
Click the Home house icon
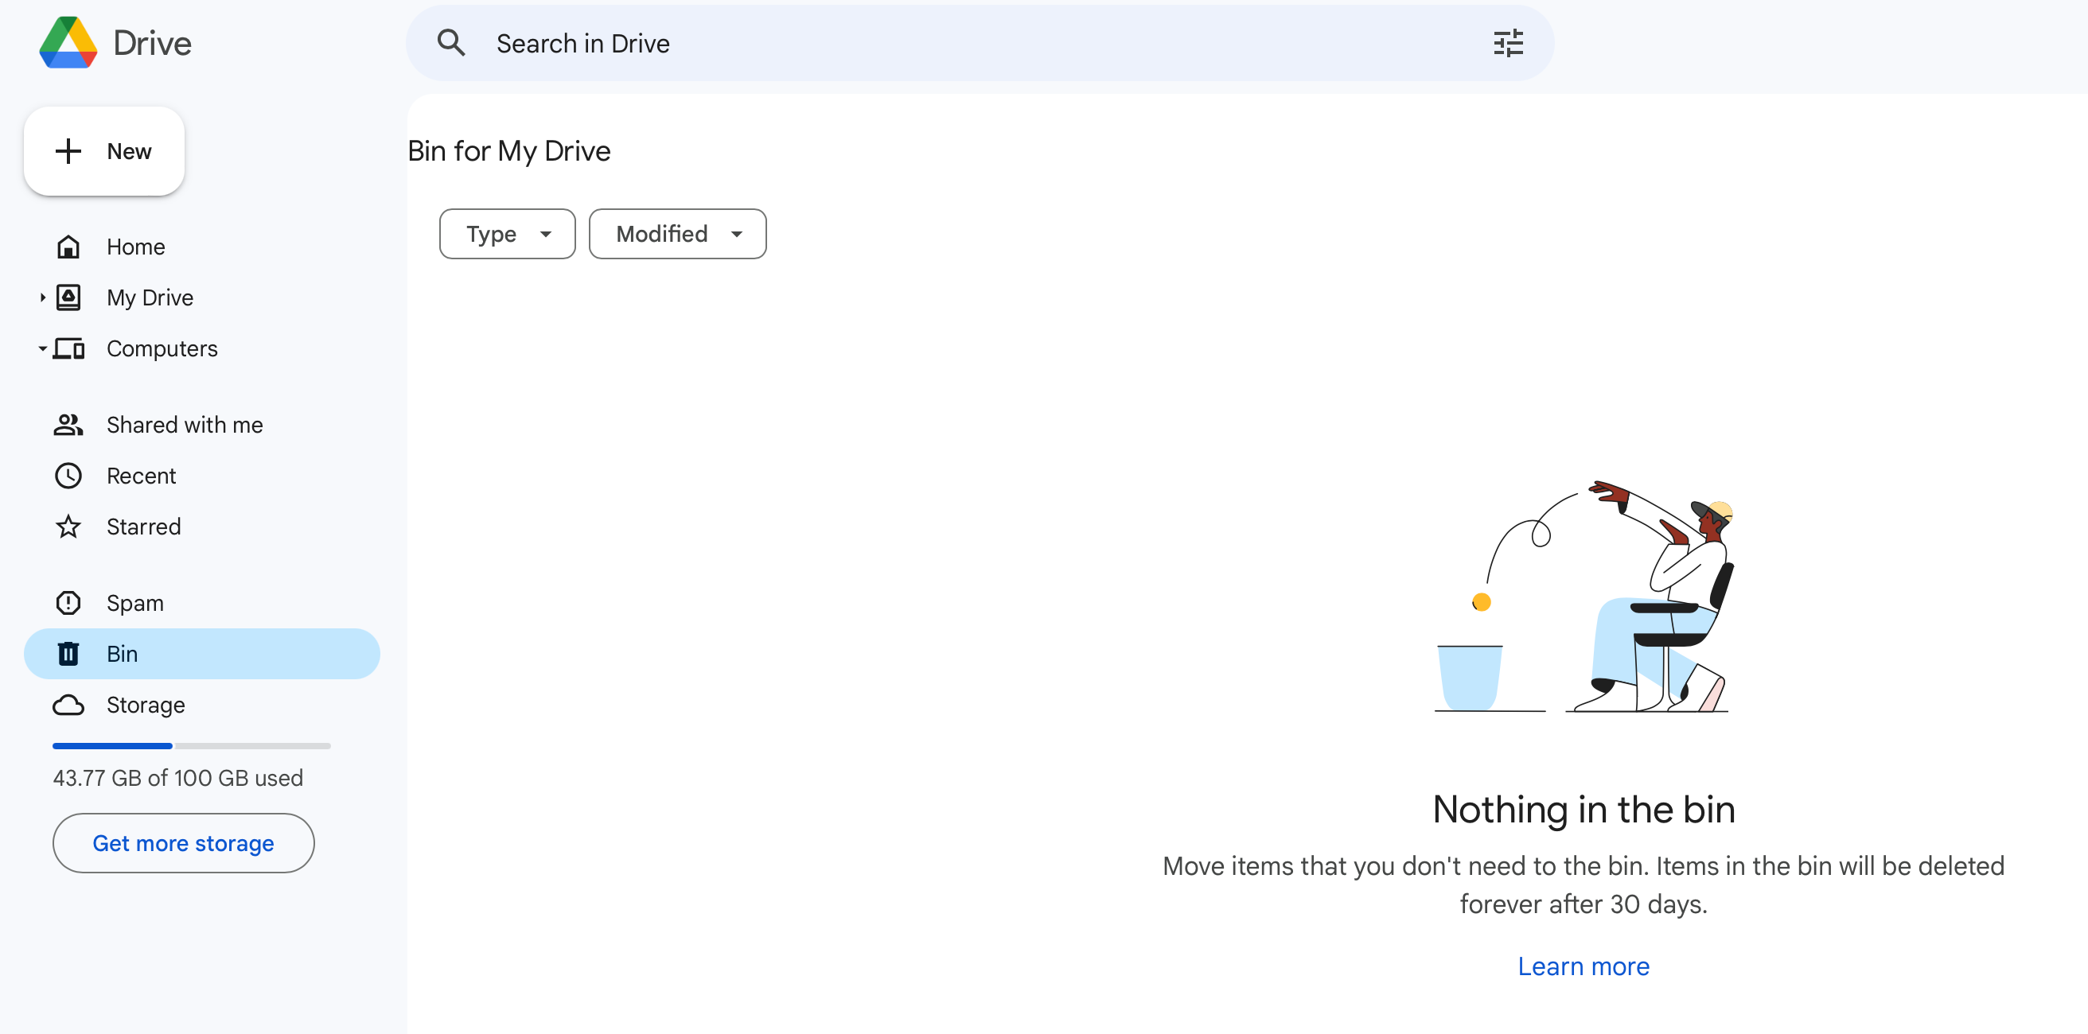[68, 247]
